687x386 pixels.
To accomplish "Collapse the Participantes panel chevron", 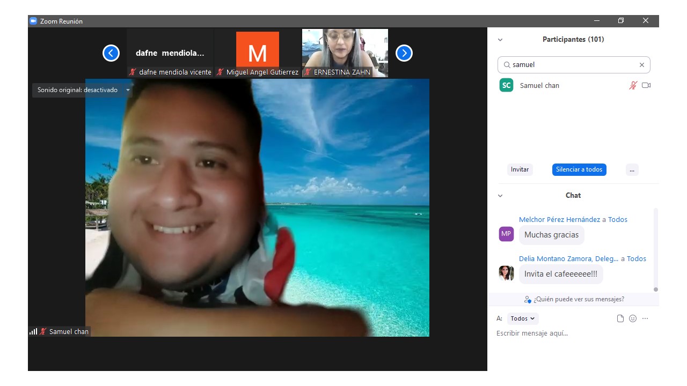I will click(x=500, y=40).
